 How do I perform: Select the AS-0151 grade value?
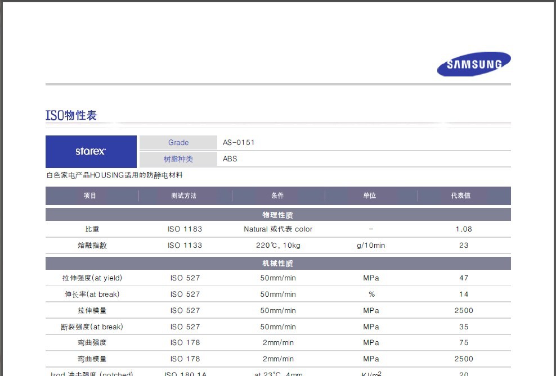tap(239, 143)
